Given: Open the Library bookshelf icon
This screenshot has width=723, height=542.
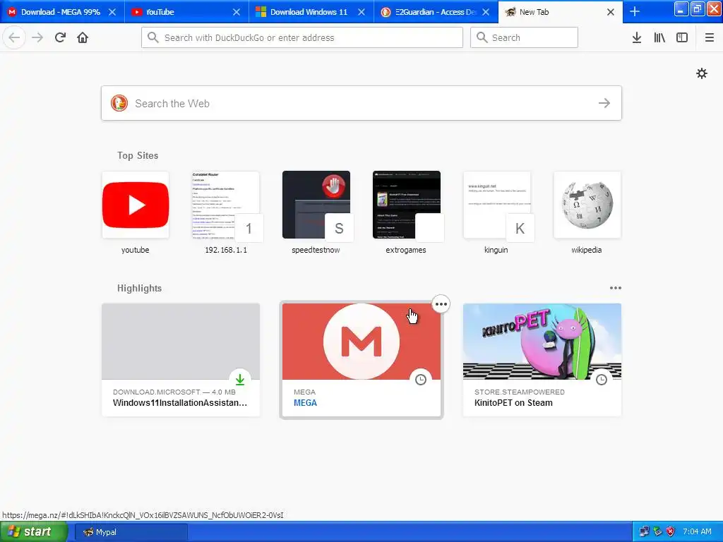Looking at the screenshot, I should (659, 37).
